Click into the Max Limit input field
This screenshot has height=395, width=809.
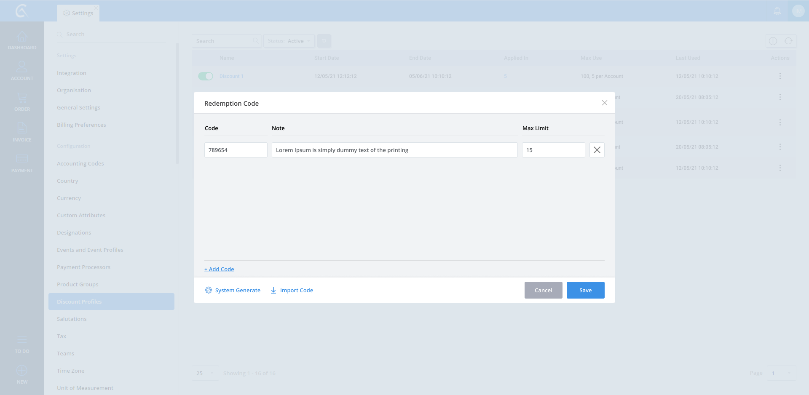coord(553,150)
